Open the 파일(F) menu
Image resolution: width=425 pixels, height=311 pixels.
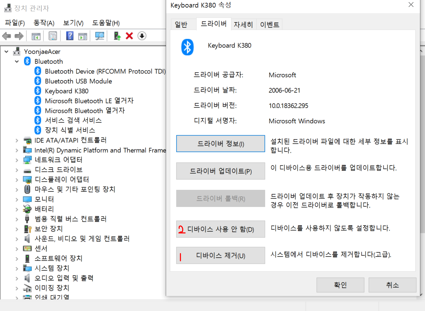[x=15, y=23]
